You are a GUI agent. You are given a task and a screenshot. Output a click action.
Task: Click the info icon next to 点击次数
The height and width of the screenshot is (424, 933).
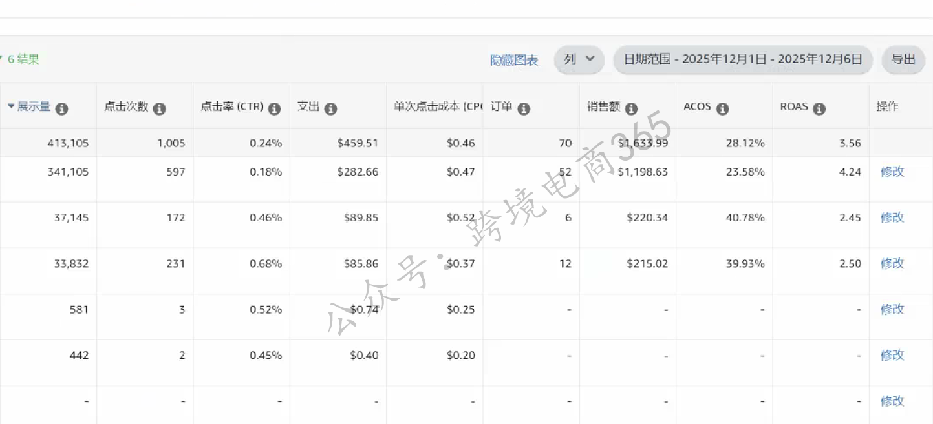(159, 109)
